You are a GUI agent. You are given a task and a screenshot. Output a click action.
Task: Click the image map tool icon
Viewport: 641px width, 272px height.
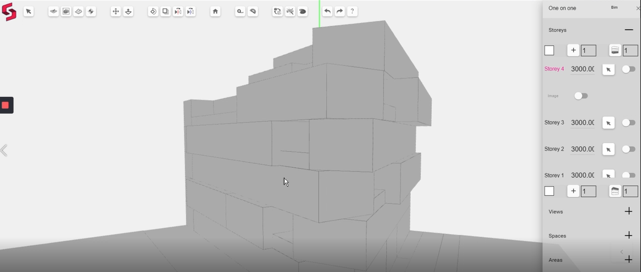(66, 11)
